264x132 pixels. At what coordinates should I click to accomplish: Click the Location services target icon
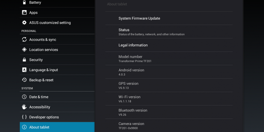[x=24, y=50]
